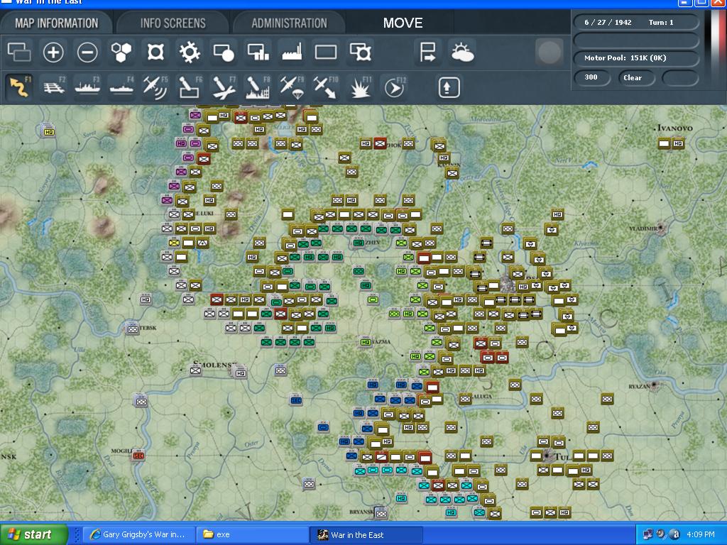Toggle the factory display icon
The width and height of the screenshot is (727, 545).
click(292, 52)
